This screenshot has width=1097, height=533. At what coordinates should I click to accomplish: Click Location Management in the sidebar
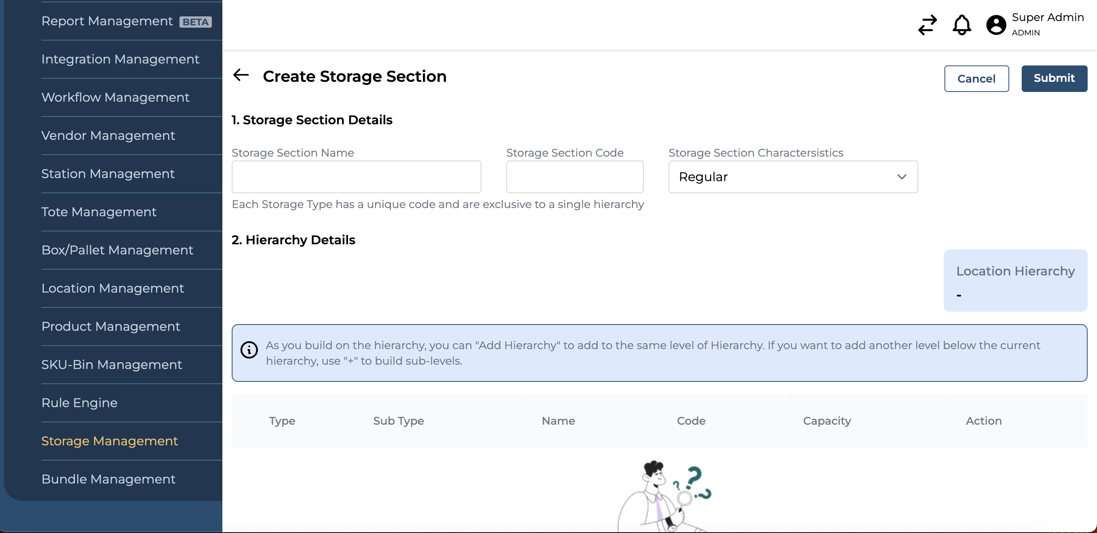[113, 288]
